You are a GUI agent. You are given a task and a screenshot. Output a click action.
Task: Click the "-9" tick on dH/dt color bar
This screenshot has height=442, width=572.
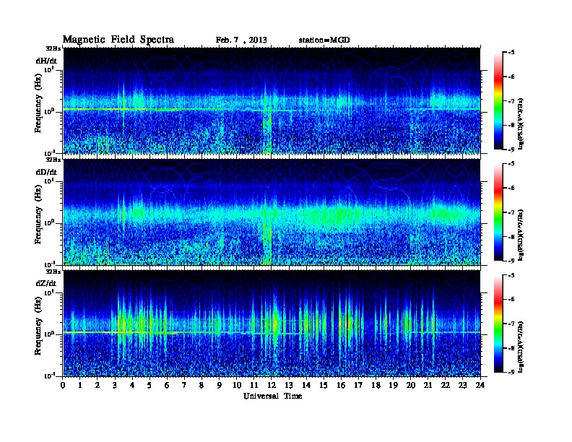511,149
